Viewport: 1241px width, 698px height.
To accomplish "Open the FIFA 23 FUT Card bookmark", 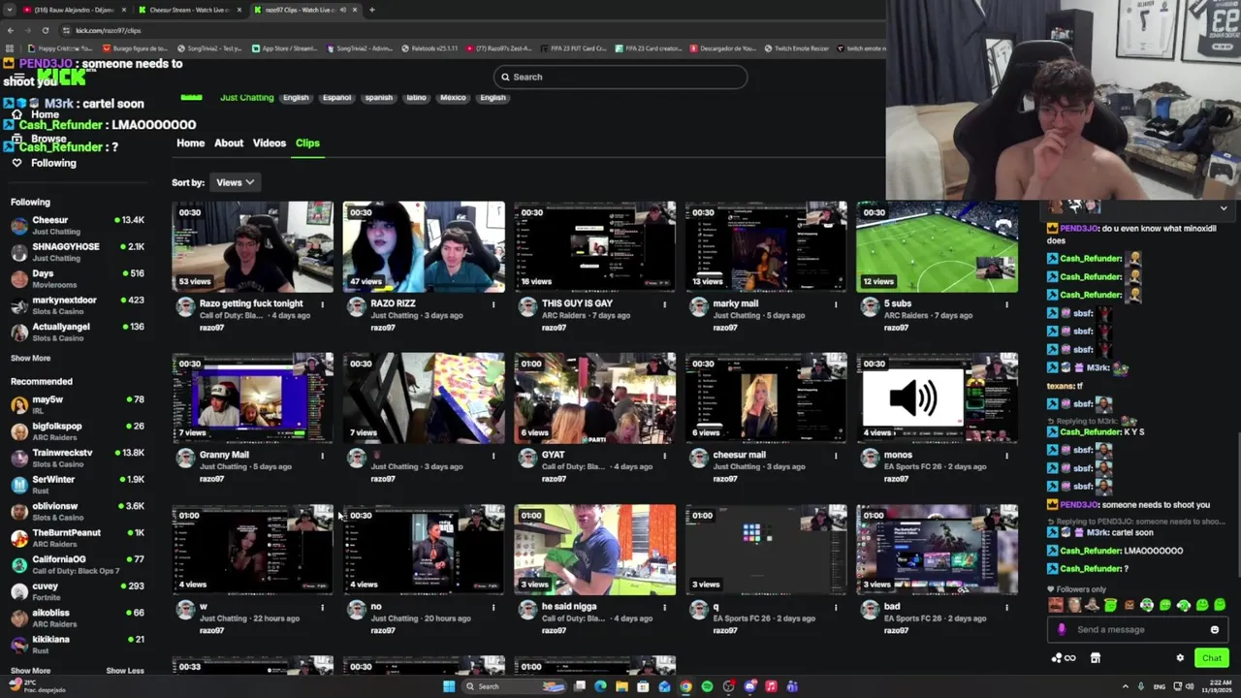I will tap(572, 48).
